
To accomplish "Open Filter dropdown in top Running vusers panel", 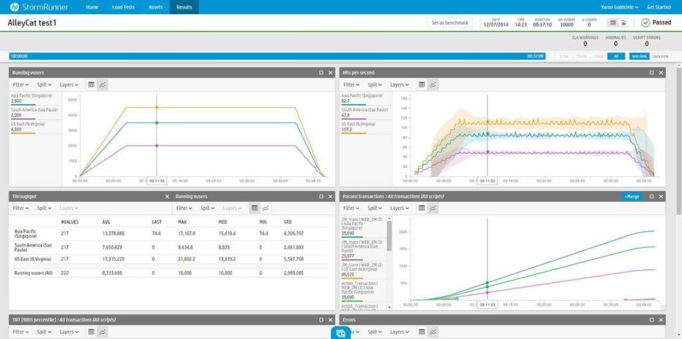I will [x=21, y=85].
